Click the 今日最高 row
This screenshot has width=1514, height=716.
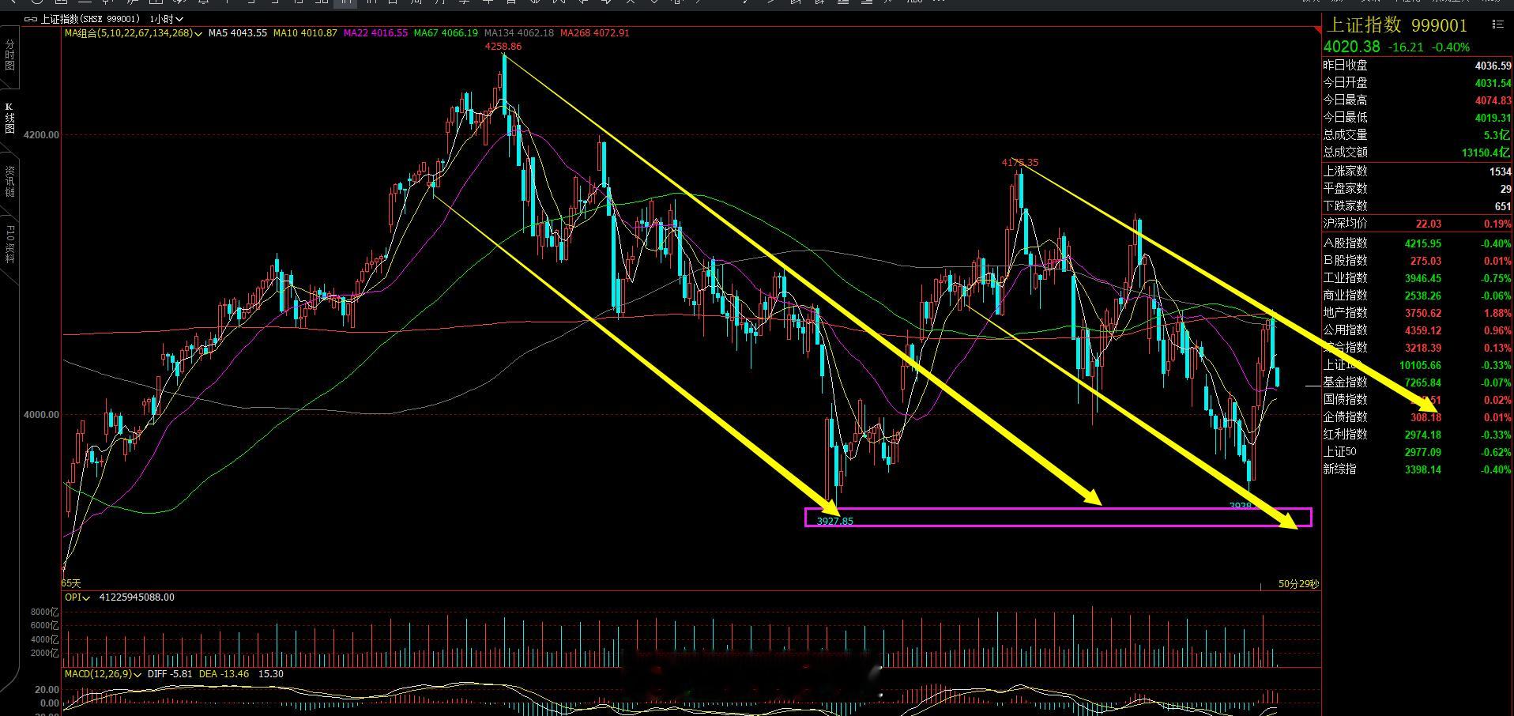pyautogui.click(x=1418, y=100)
